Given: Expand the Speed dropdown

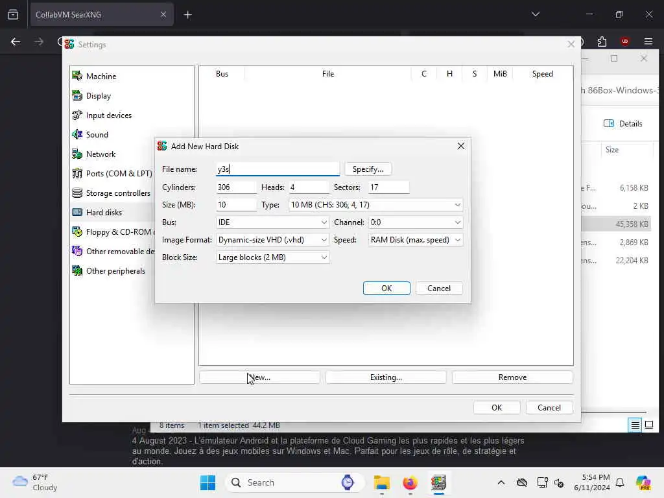Looking at the screenshot, I should [416, 240].
